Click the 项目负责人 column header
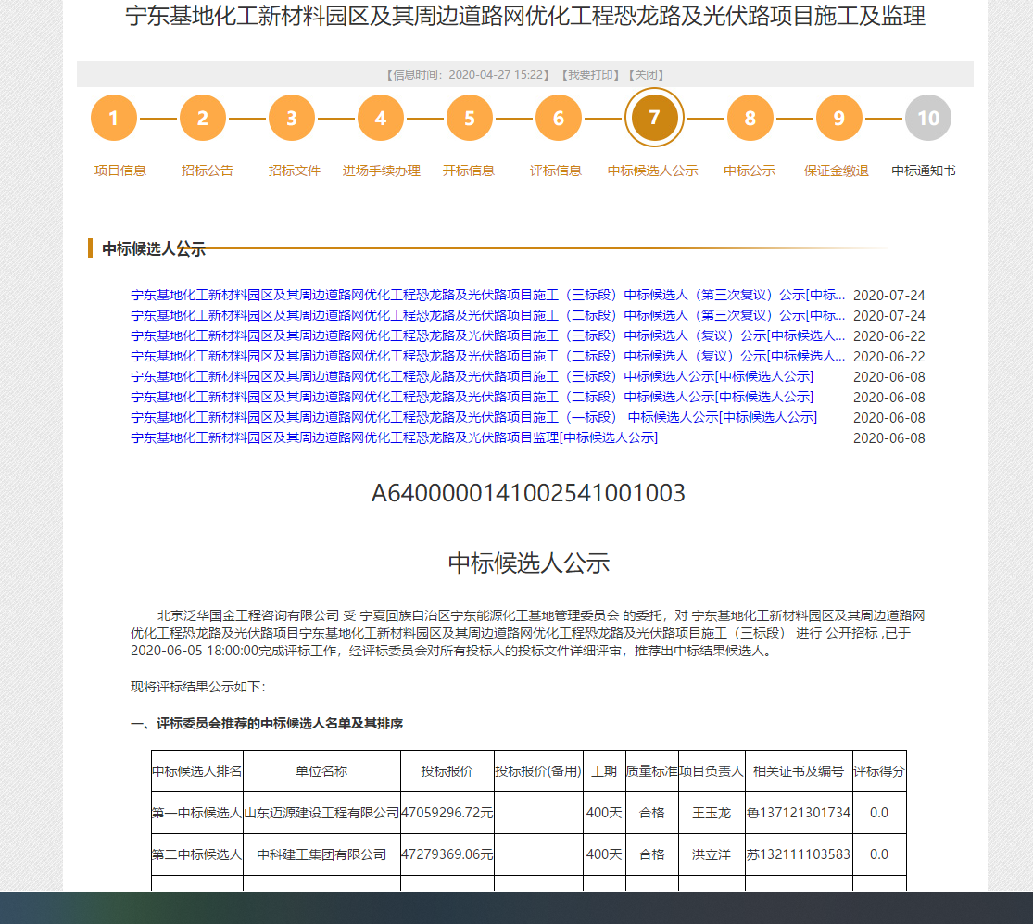Screen dimensions: 1033x924 712,771
